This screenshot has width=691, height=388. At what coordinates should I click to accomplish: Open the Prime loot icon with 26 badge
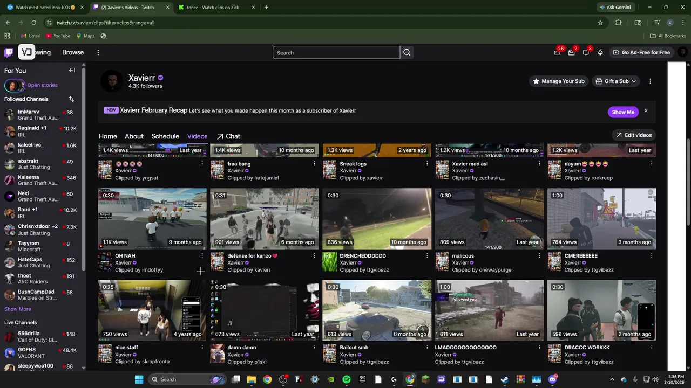coord(557,52)
